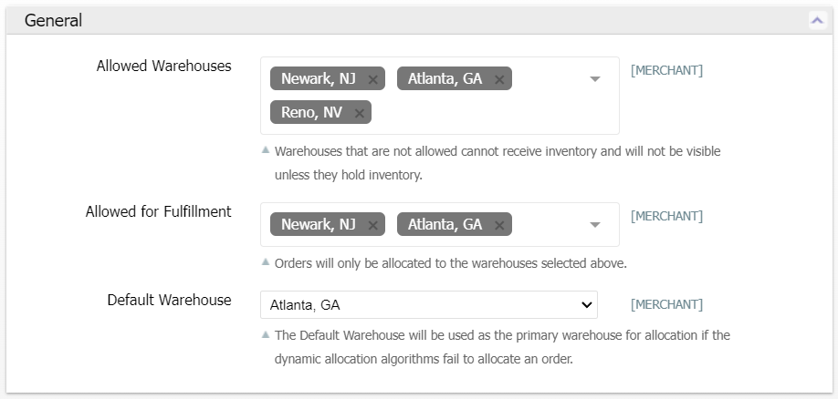Remove the Reno, NV warehouse tag
This screenshot has width=838, height=399.
359,113
